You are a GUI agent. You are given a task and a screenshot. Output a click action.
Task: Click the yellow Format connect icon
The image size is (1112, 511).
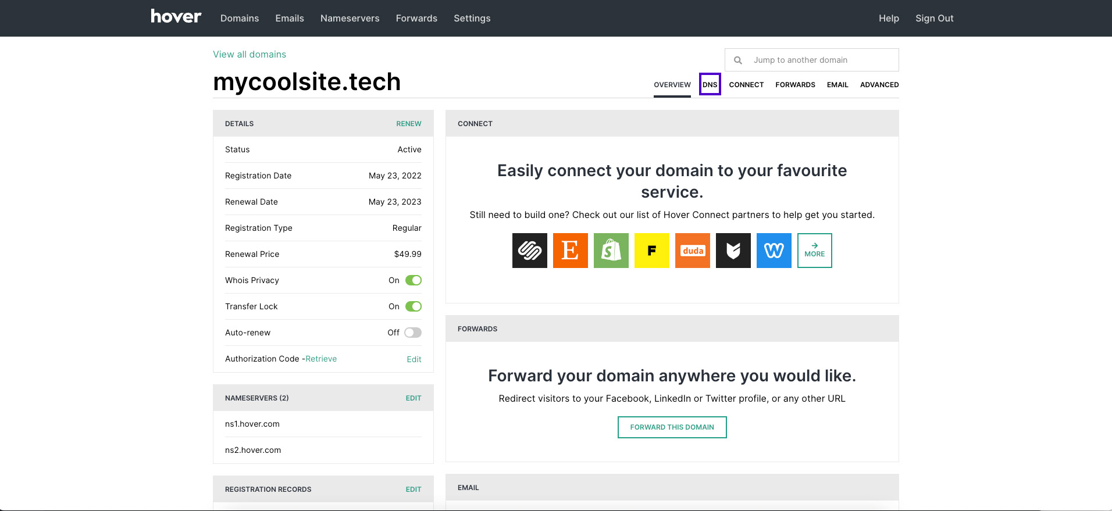(x=651, y=251)
